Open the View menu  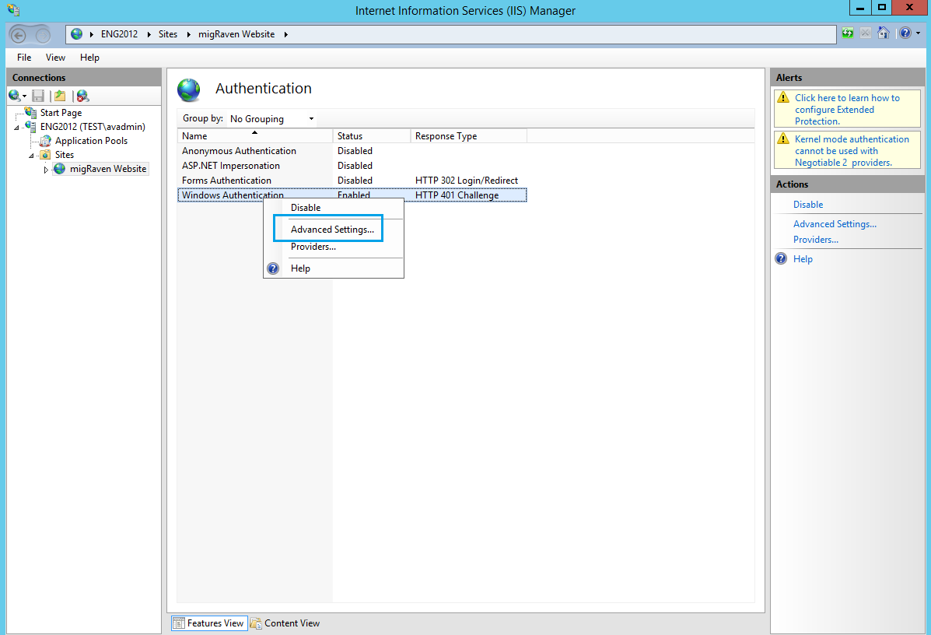[x=55, y=58]
